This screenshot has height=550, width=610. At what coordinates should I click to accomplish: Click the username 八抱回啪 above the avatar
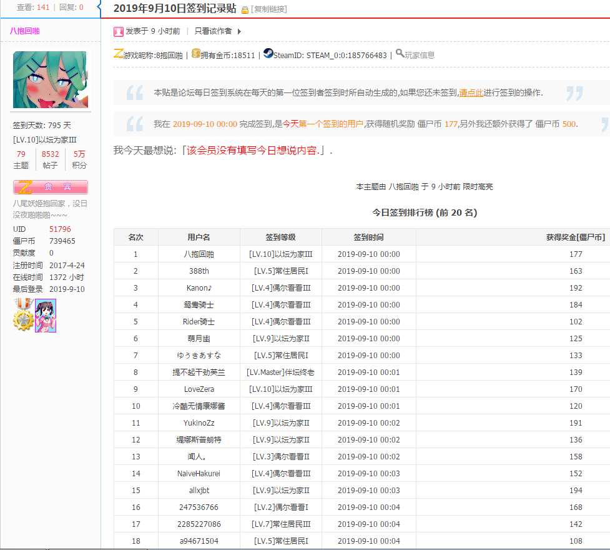pyautogui.click(x=24, y=31)
